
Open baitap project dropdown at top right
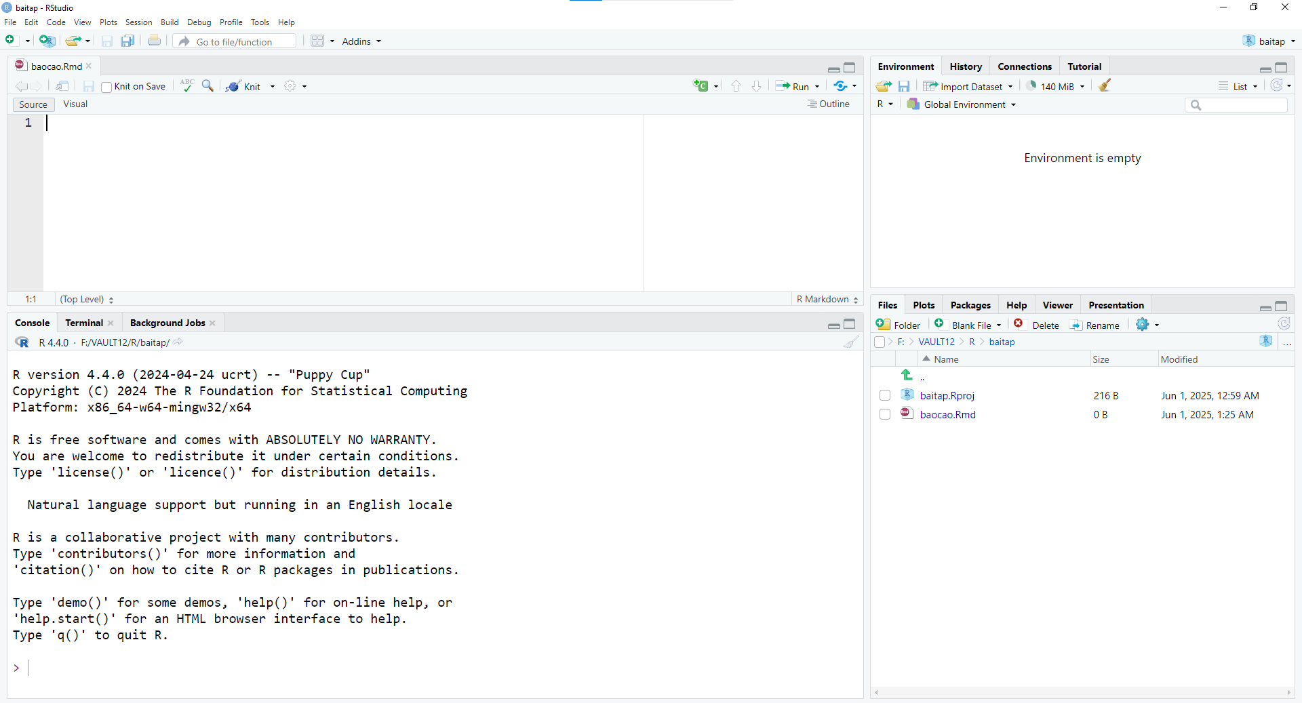(1269, 41)
